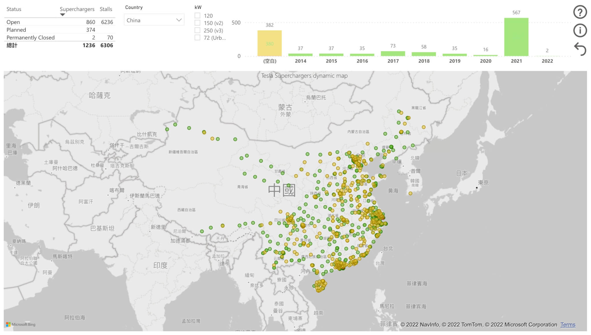Click the 河內 label on map
Screen dimensions: 591x335
305,271
